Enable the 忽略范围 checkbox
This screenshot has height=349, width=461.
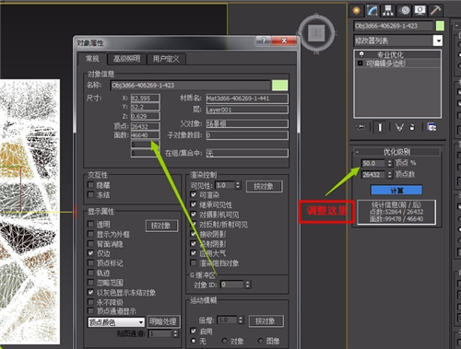pyautogui.click(x=90, y=283)
